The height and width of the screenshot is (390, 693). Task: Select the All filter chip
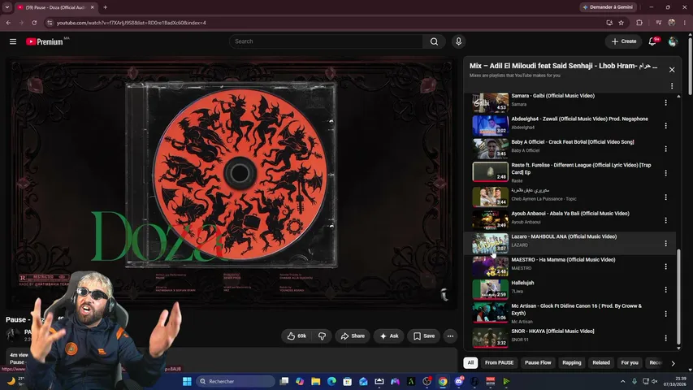[470, 362]
